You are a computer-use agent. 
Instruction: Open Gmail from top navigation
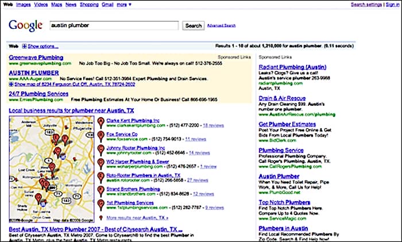tap(108, 5)
